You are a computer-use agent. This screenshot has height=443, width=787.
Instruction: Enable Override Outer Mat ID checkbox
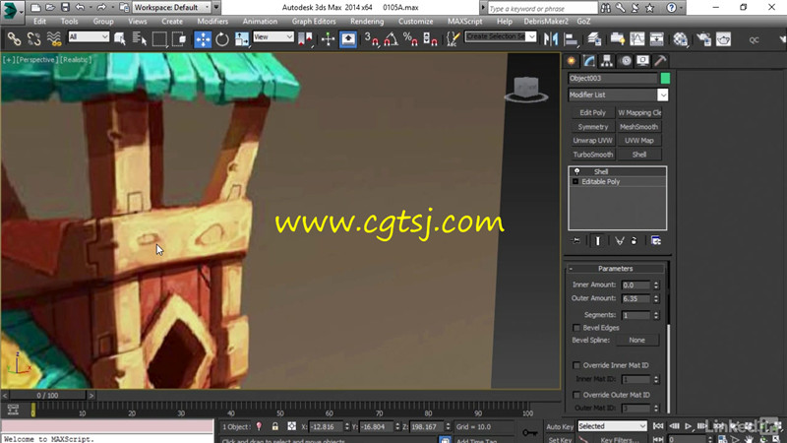pyautogui.click(x=576, y=395)
